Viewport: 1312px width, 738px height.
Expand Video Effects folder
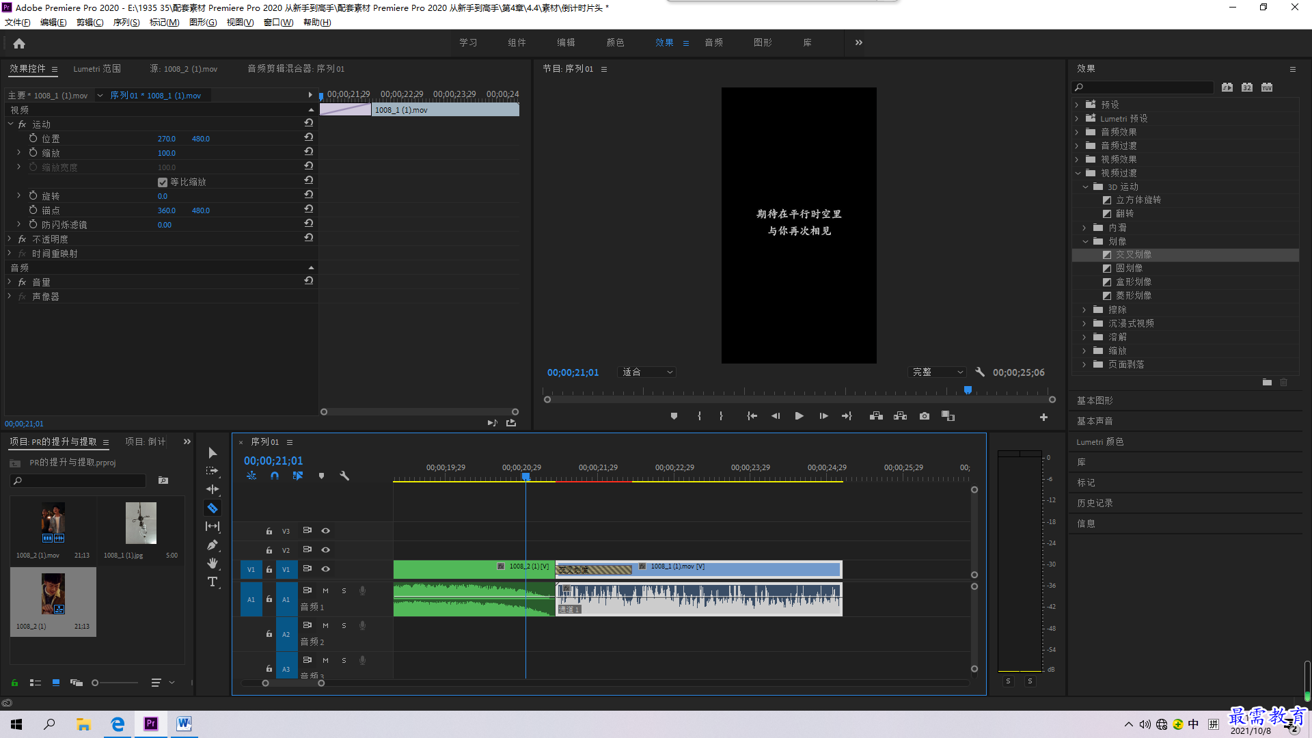coord(1077,159)
